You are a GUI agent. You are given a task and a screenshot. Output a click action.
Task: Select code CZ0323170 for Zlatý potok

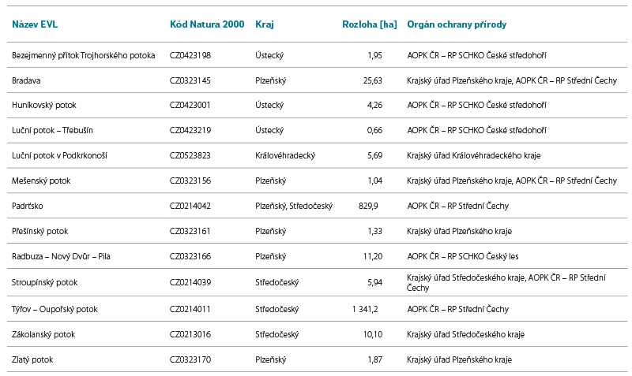[x=190, y=359]
